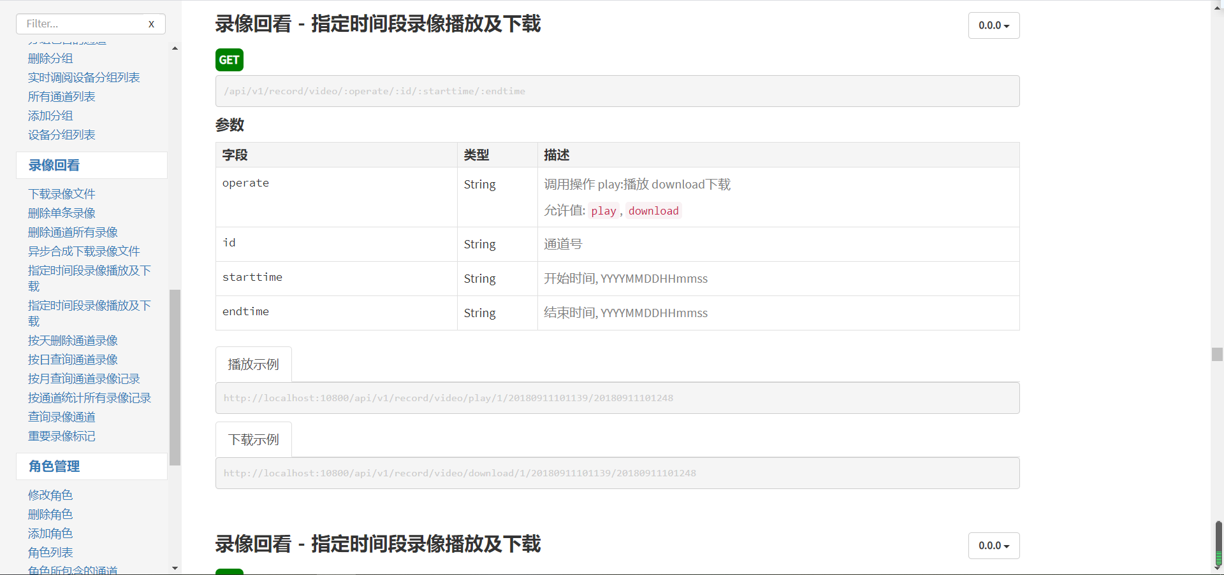
Task: Click the 描述 table column header
Action: click(778, 155)
